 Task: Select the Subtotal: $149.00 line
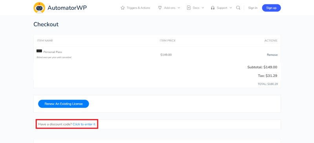(x=262, y=67)
